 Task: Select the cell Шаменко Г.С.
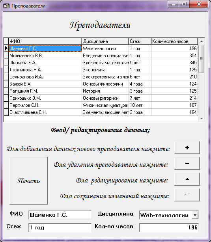pyautogui.click(x=45, y=48)
